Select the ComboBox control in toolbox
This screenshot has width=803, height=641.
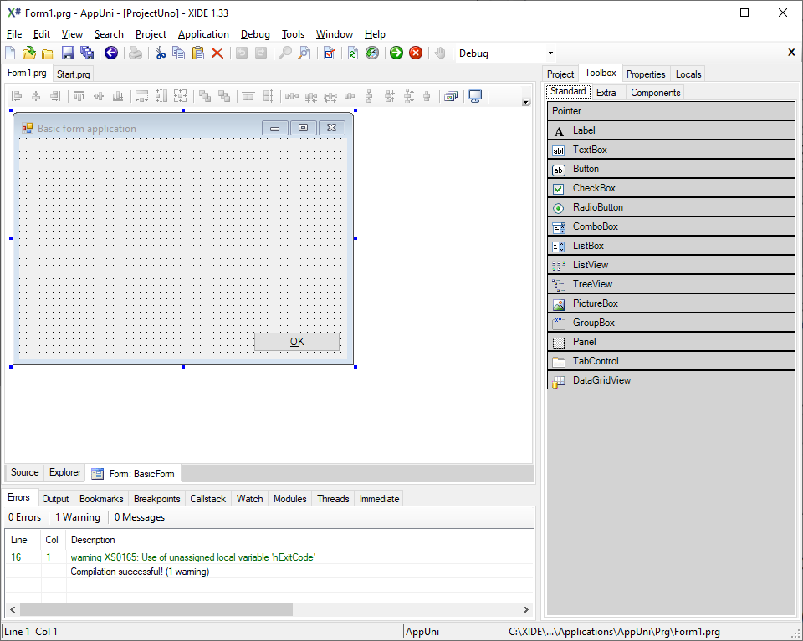pyautogui.click(x=671, y=226)
